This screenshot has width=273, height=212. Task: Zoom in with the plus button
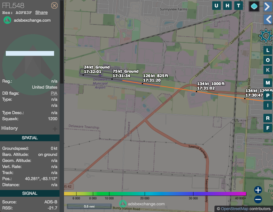(258, 190)
